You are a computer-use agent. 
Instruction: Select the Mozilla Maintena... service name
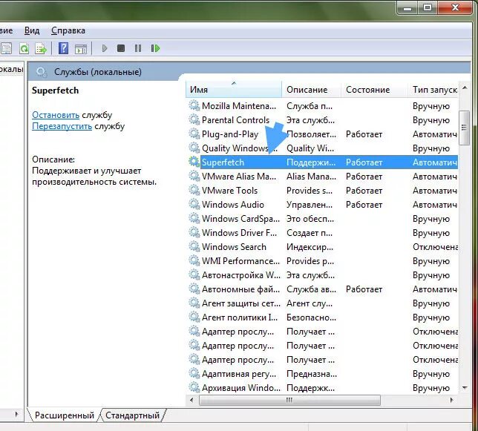[x=239, y=105]
